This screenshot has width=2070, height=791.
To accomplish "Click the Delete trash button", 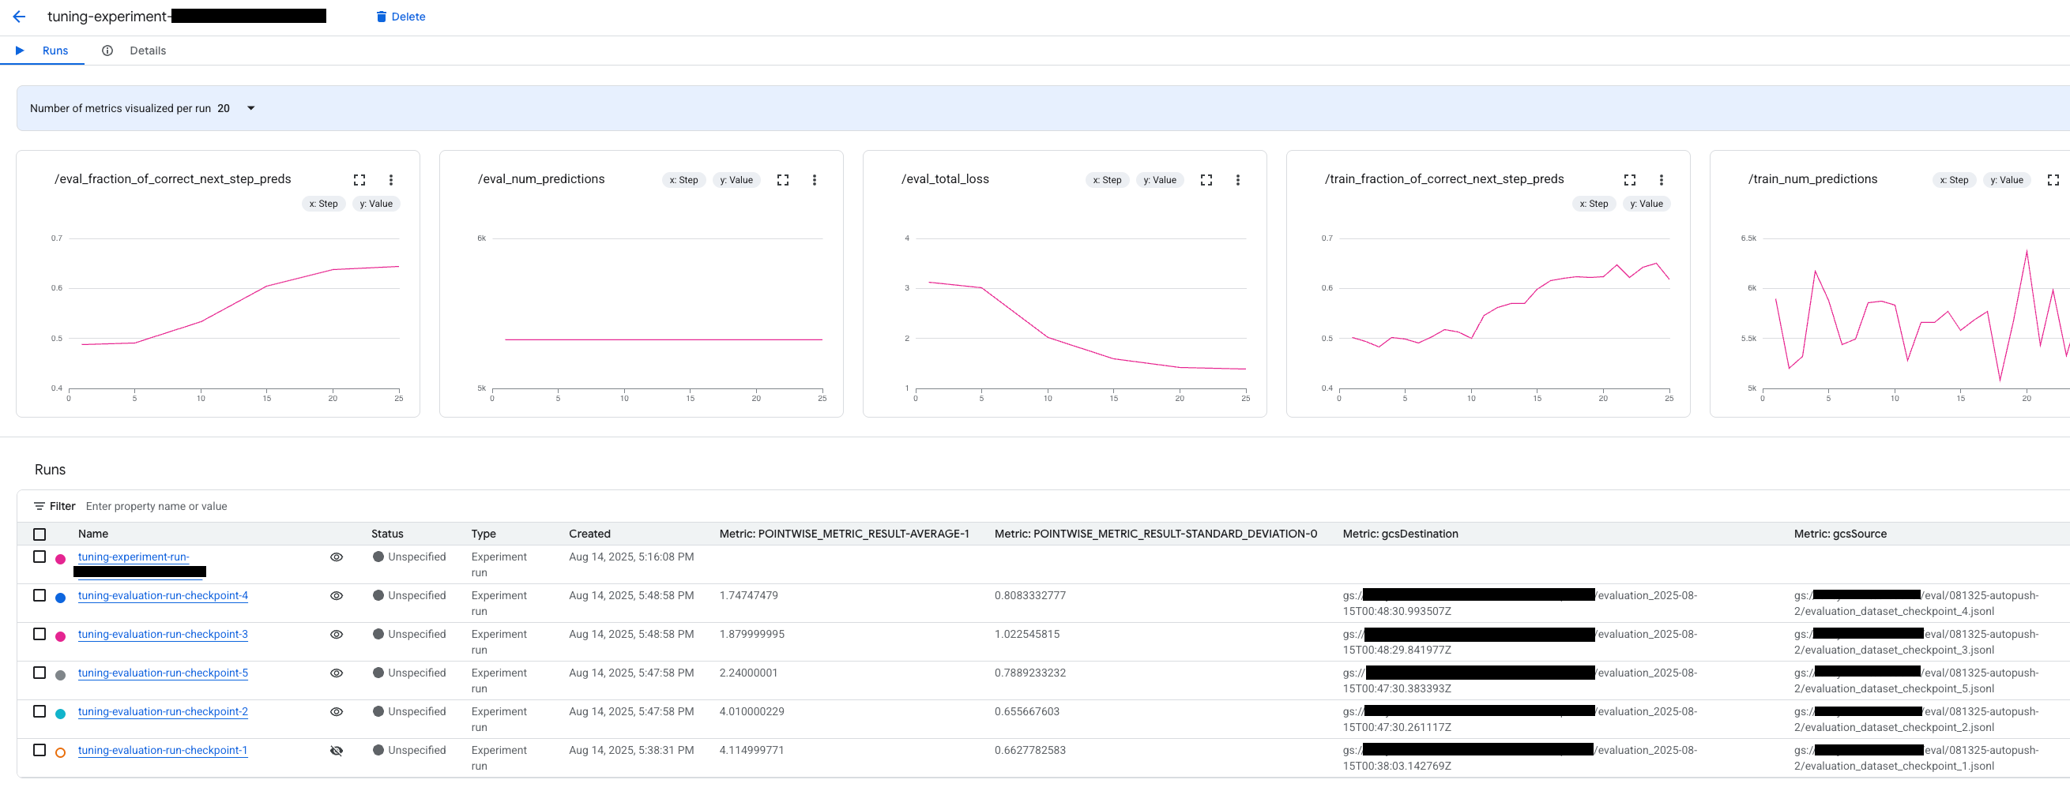I will point(401,16).
